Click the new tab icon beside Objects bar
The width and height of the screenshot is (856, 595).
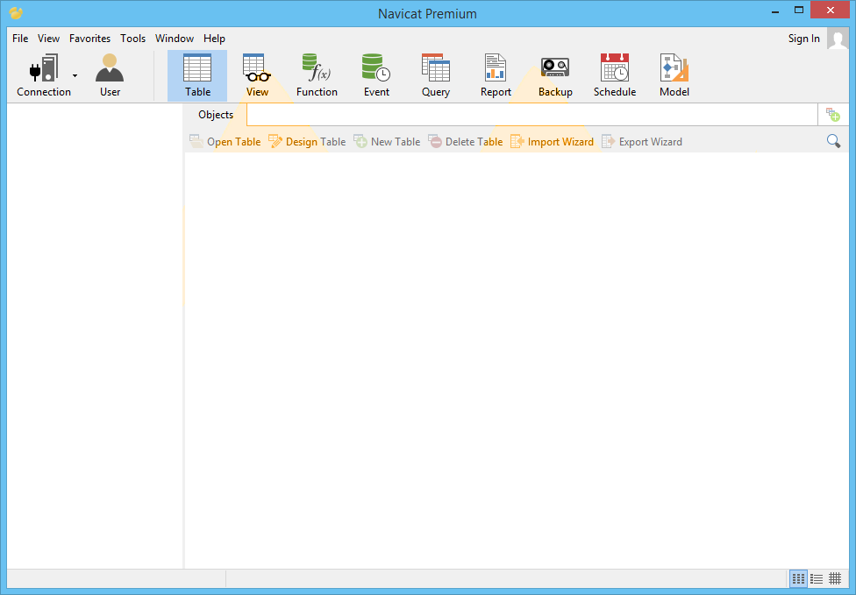click(832, 115)
